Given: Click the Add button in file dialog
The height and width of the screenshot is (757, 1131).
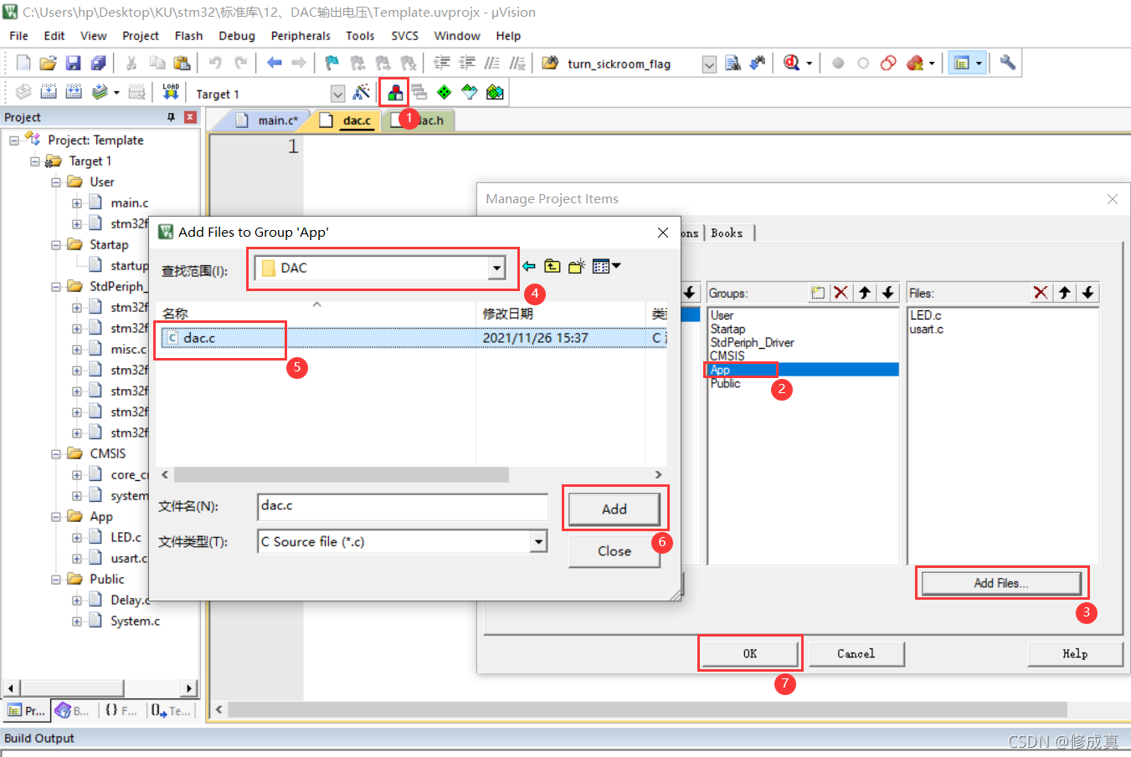Looking at the screenshot, I should [614, 509].
